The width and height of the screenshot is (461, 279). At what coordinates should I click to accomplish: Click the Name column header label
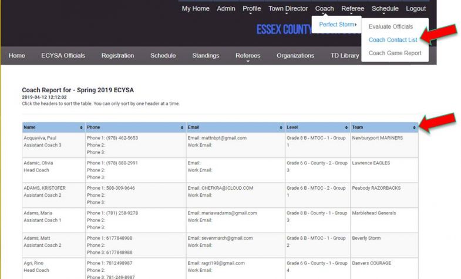[29, 127]
